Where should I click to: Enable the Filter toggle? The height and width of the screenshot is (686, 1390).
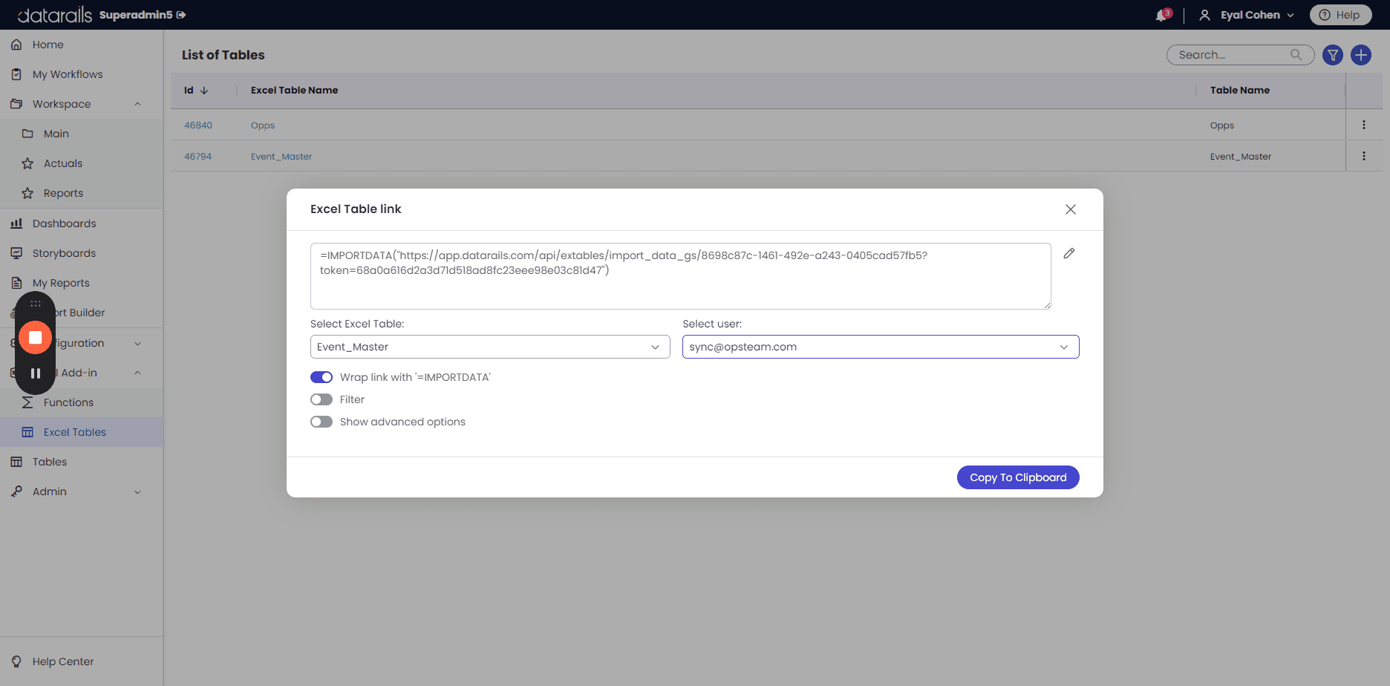322,399
